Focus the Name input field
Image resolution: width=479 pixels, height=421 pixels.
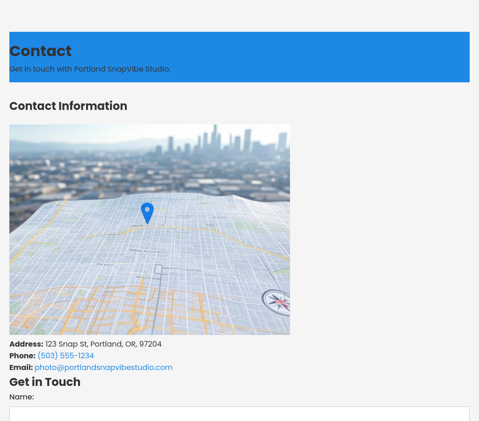point(239,414)
